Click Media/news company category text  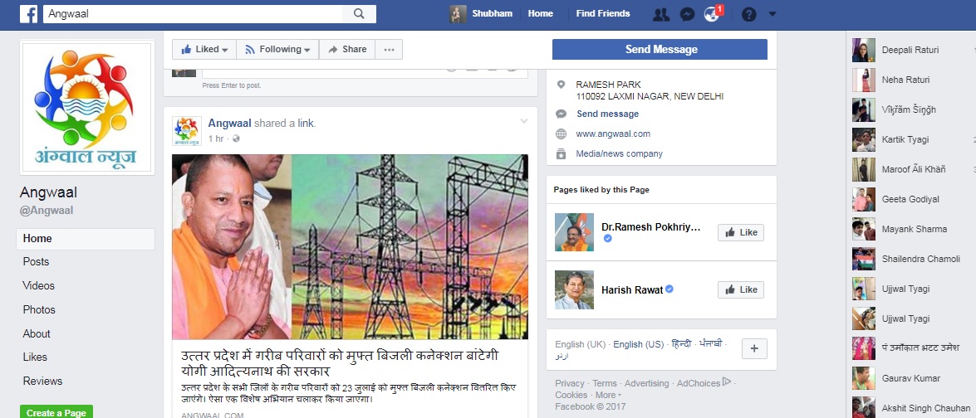(x=620, y=153)
